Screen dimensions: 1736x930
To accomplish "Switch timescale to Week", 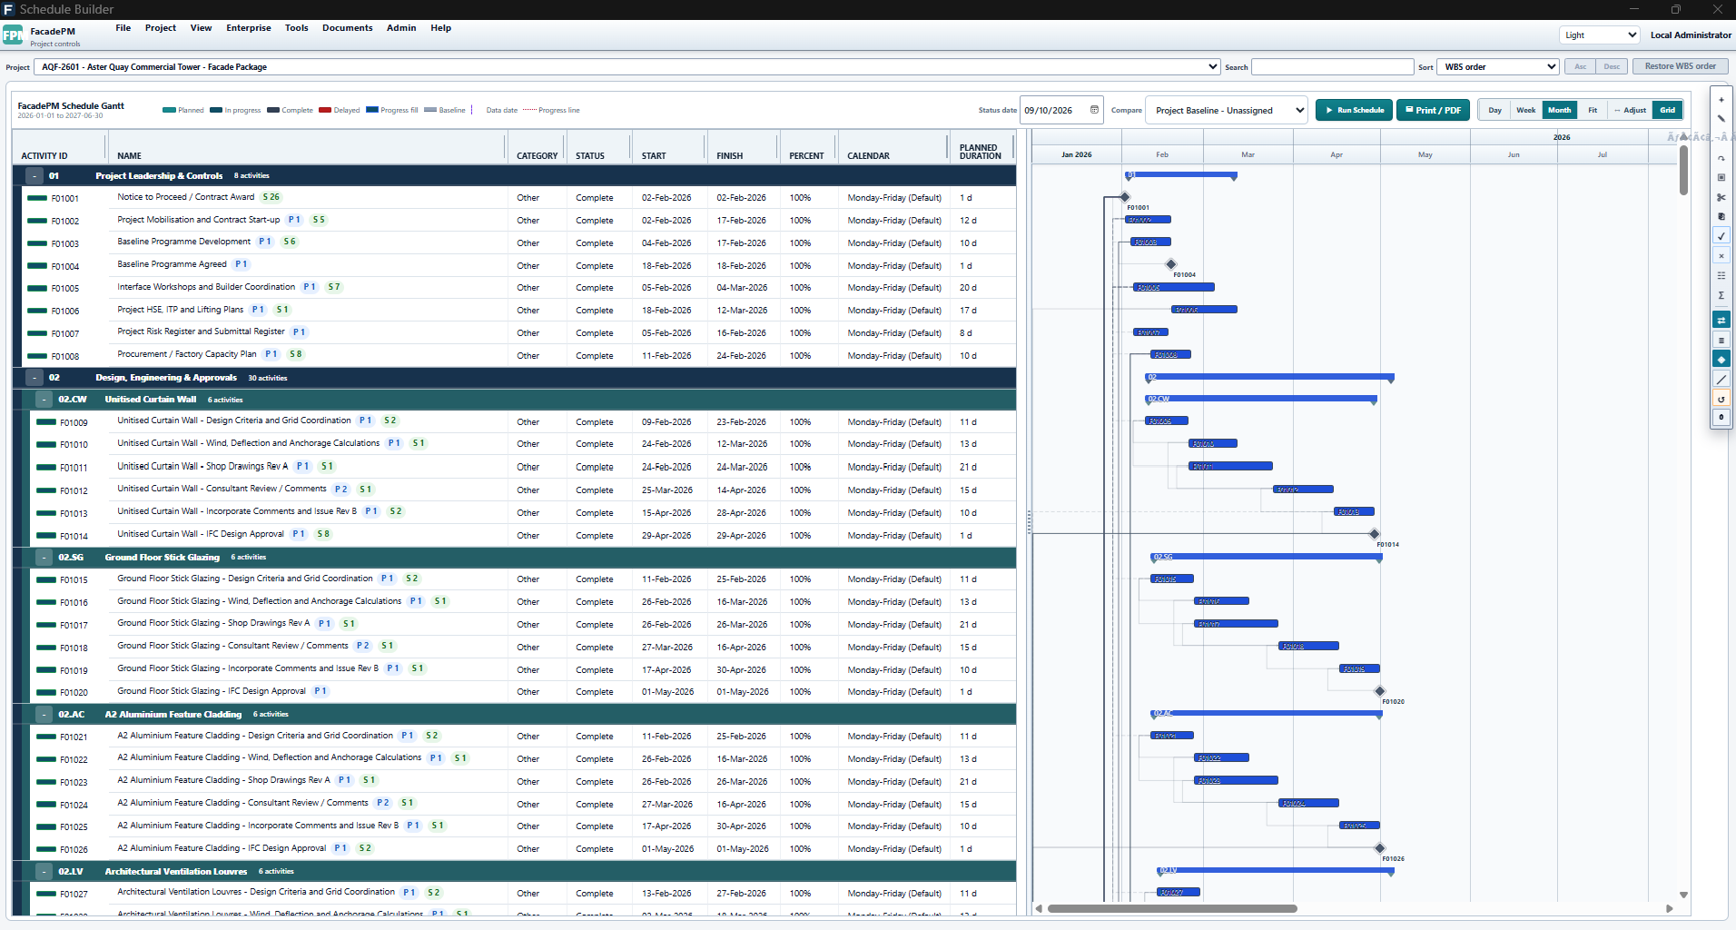I will (1526, 110).
